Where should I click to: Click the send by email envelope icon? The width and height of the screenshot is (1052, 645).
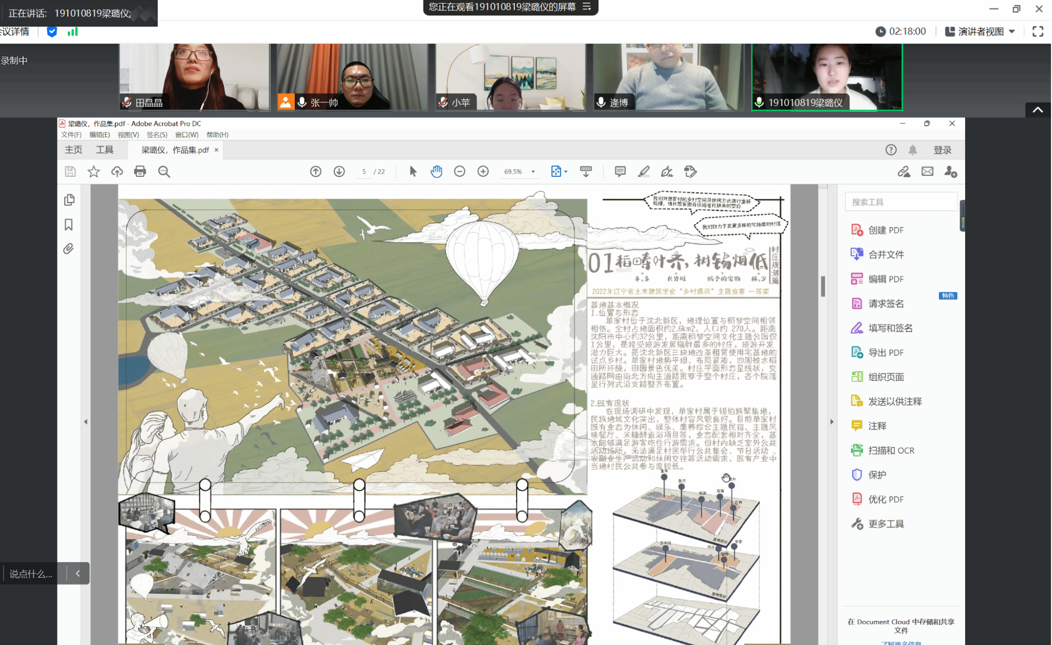927,172
